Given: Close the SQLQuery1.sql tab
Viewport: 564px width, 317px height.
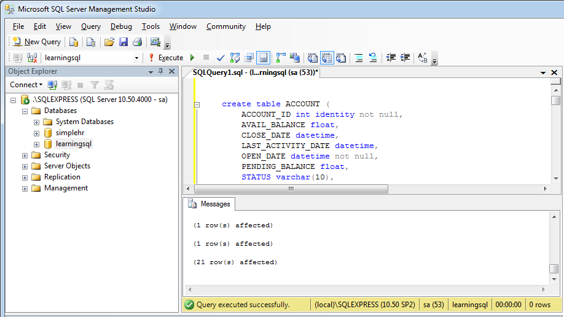Looking at the screenshot, I should point(554,72).
